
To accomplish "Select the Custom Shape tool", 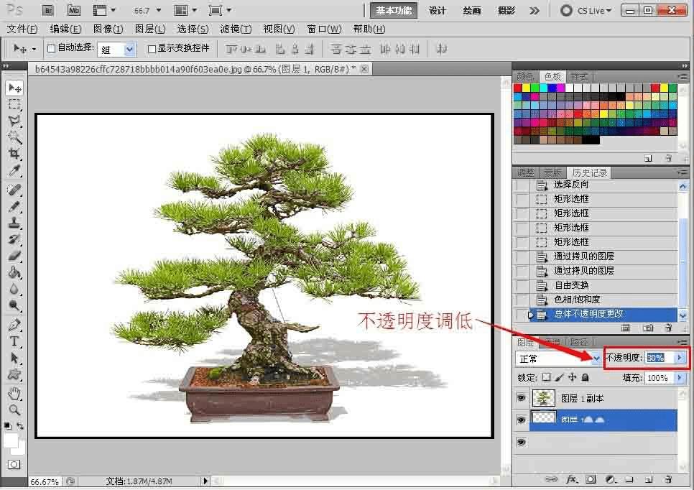I will click(14, 374).
